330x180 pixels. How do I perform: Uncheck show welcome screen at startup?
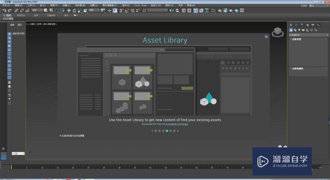point(60,136)
